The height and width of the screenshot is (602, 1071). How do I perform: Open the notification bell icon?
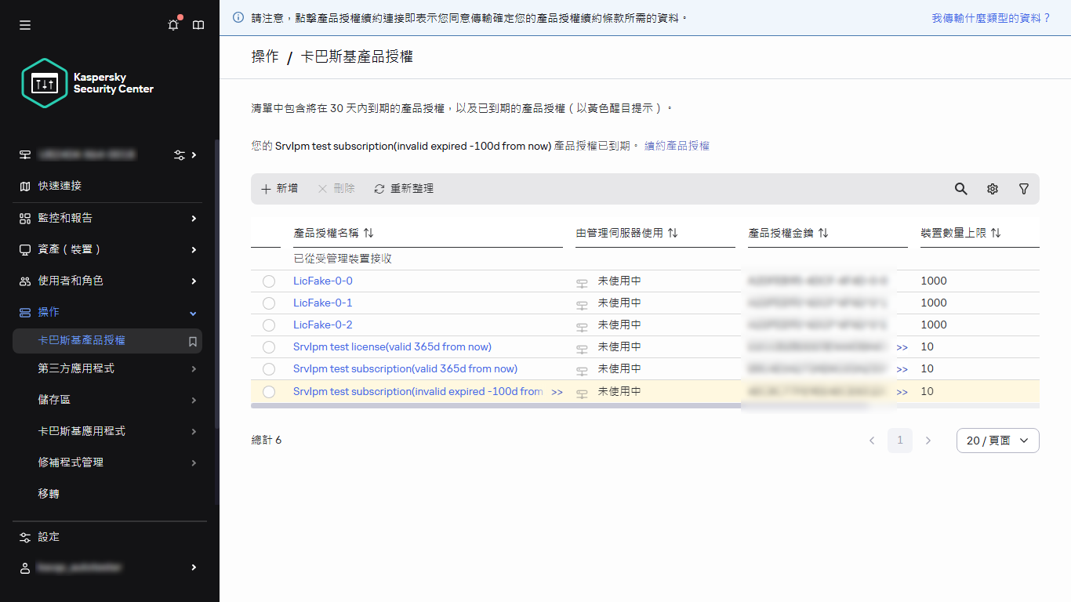(172, 25)
